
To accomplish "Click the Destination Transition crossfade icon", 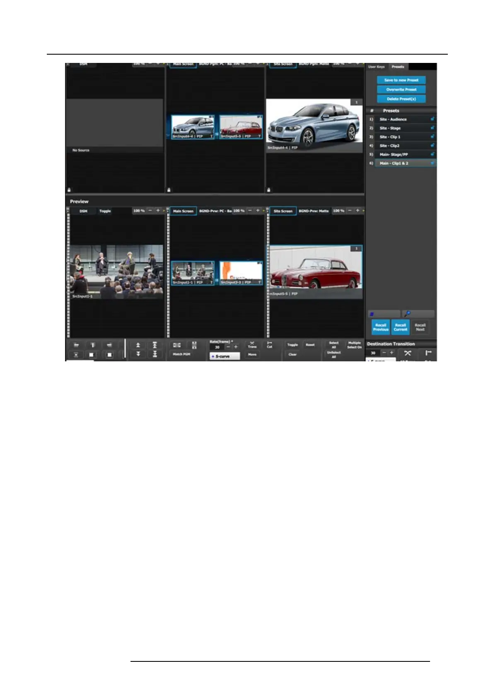I will (408, 353).
